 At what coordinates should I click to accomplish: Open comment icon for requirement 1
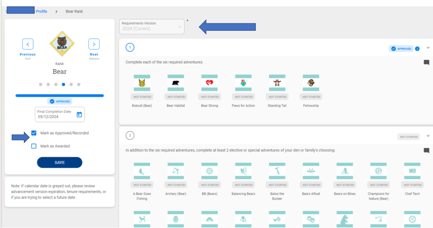coord(426,62)
